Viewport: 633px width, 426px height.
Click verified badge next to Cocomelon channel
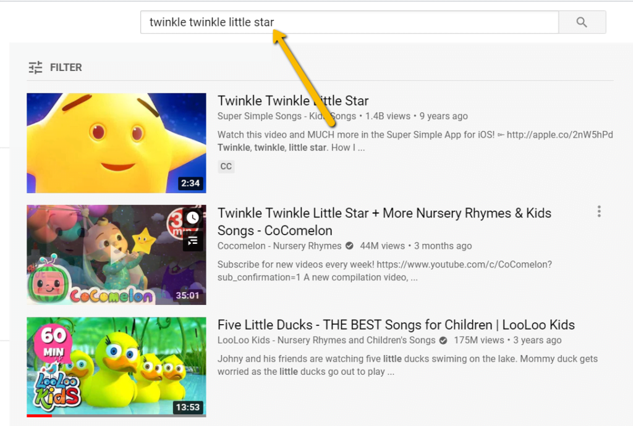click(350, 246)
